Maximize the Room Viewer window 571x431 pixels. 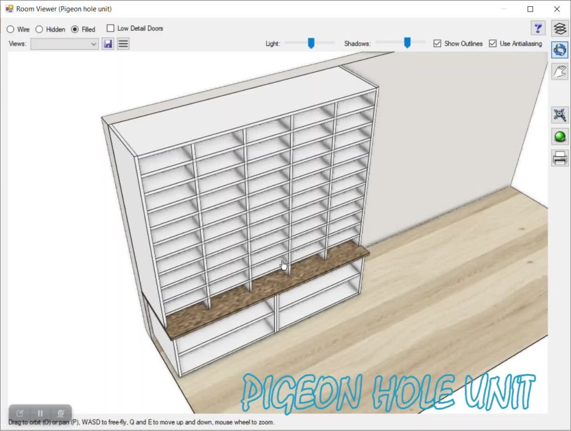tap(530, 9)
